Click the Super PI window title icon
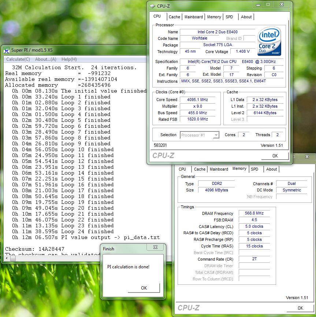Screen dimensions: 316x317 pyautogui.click(x=7, y=50)
